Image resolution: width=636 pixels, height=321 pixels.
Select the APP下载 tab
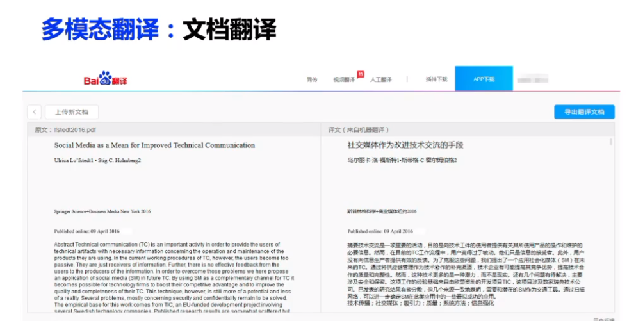(x=484, y=79)
